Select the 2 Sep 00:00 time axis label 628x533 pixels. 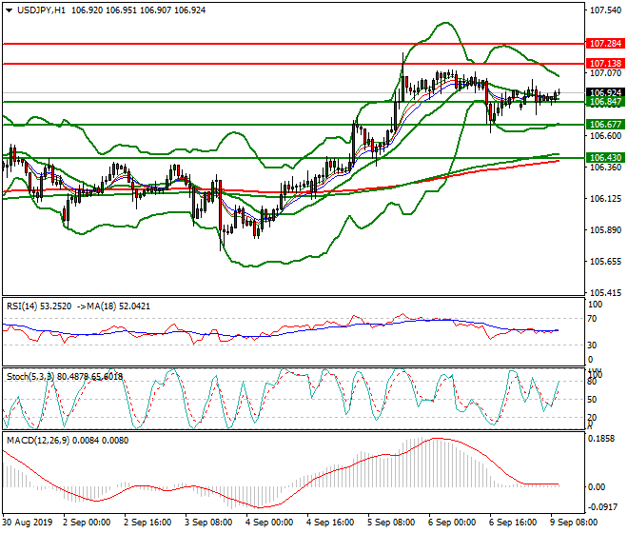pyautogui.click(x=87, y=523)
